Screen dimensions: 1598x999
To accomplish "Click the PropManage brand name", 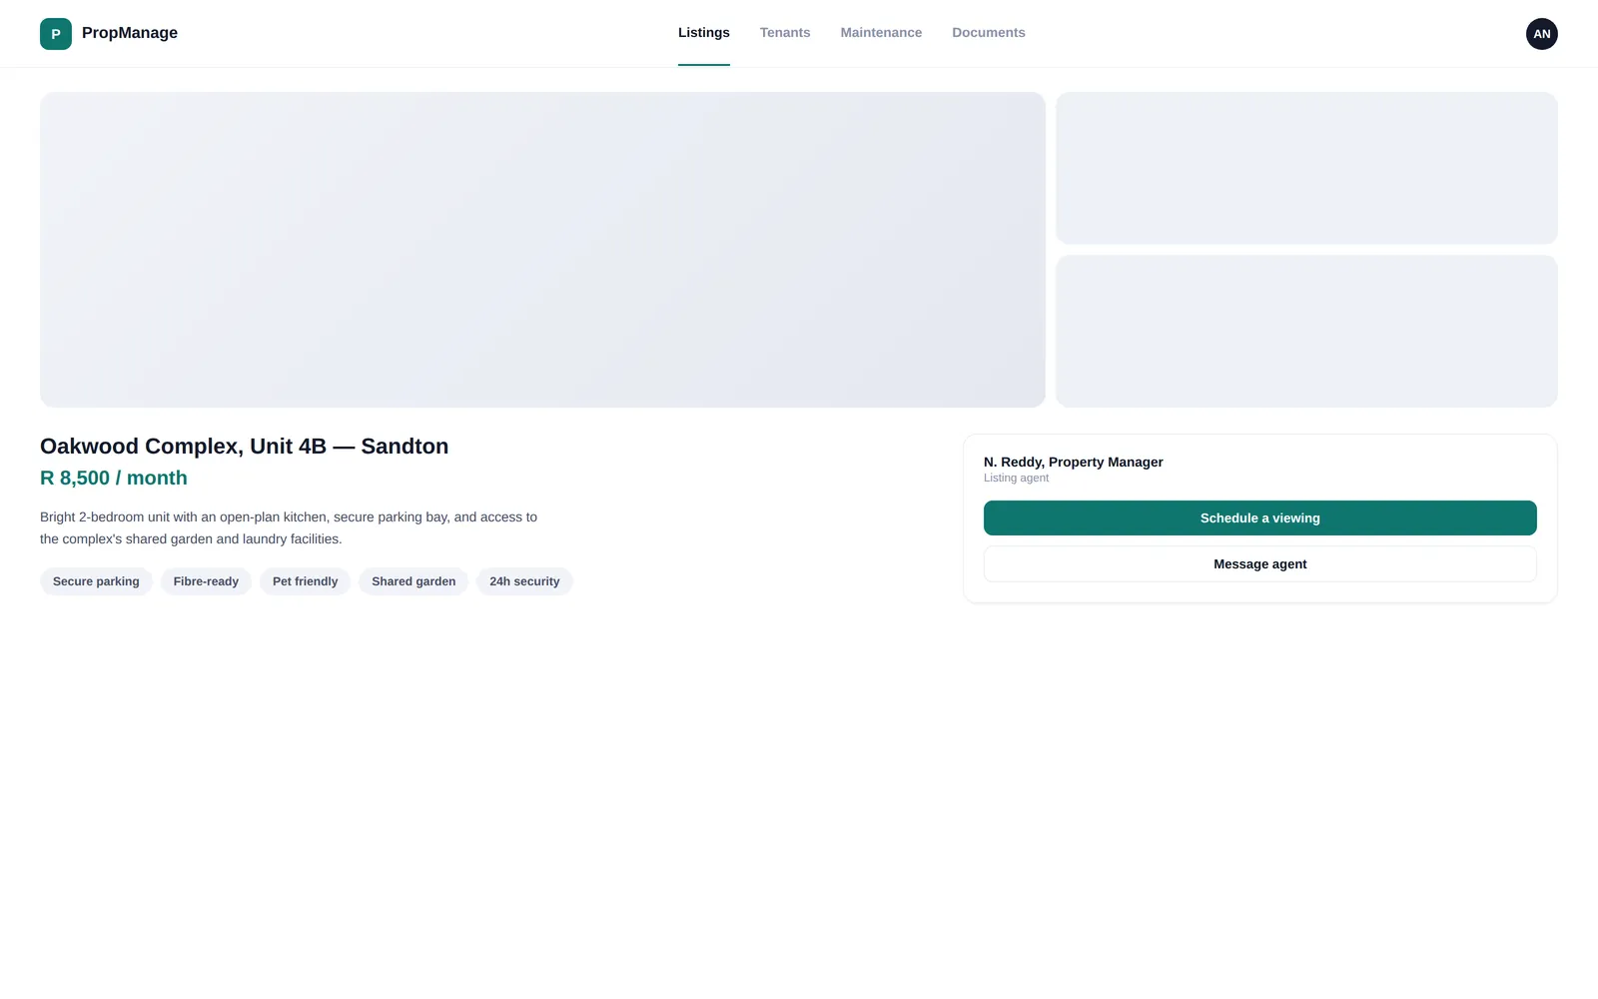I will pyautogui.click(x=130, y=33).
